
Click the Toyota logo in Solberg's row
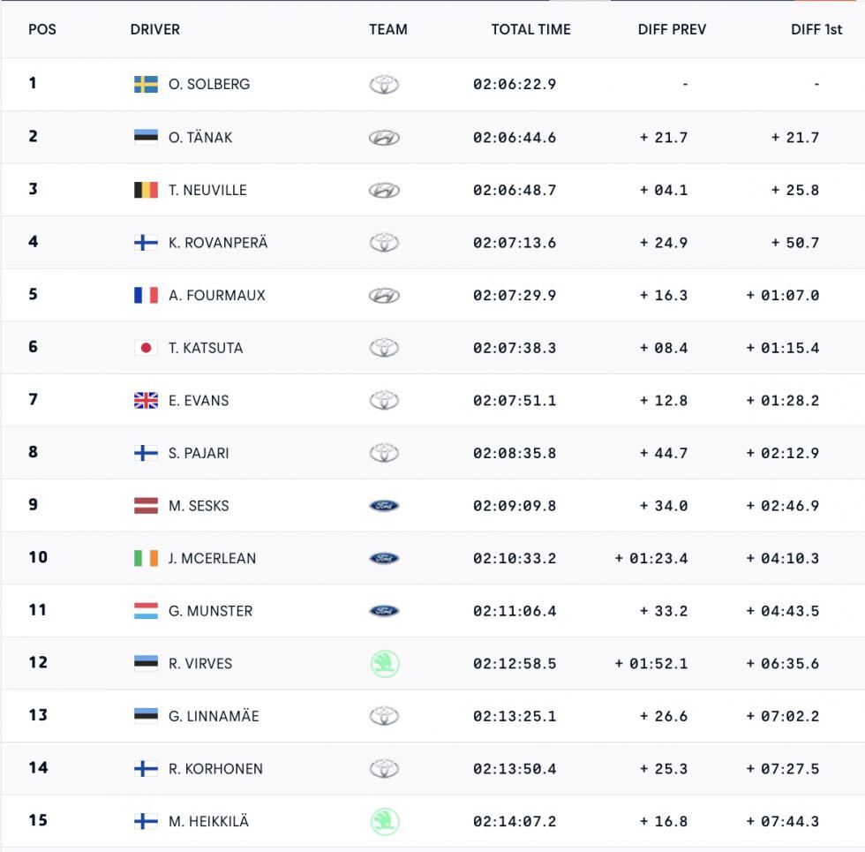384,85
